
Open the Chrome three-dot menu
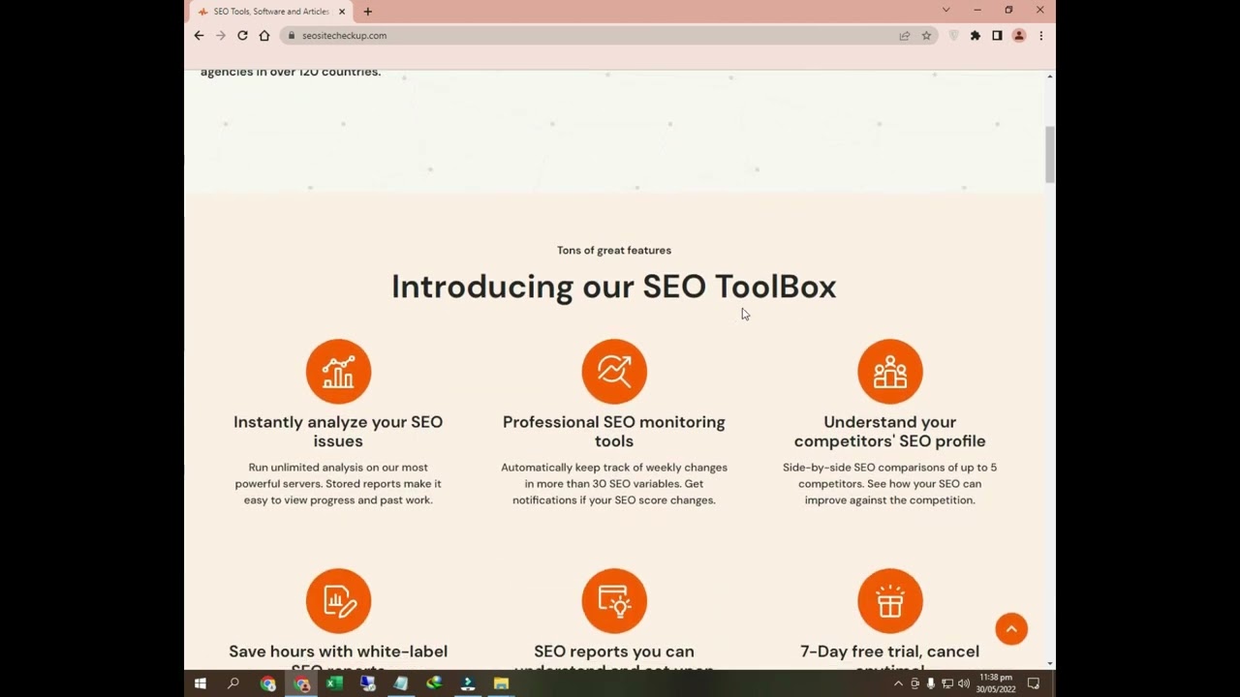pos(1040,36)
